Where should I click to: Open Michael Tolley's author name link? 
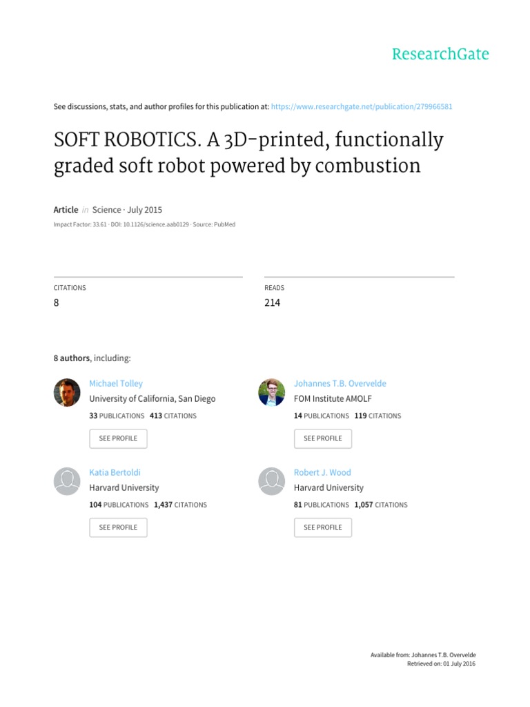click(x=116, y=383)
